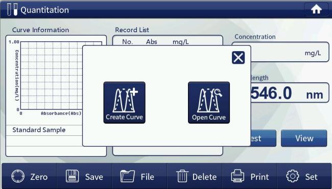Click the test tube Quantitation icon
Screen dimensions: 332x189
[12, 10]
